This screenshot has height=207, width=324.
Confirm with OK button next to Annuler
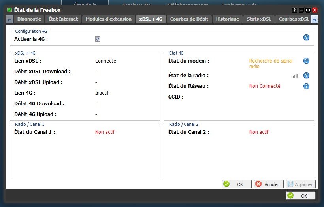pyautogui.click(x=237, y=184)
